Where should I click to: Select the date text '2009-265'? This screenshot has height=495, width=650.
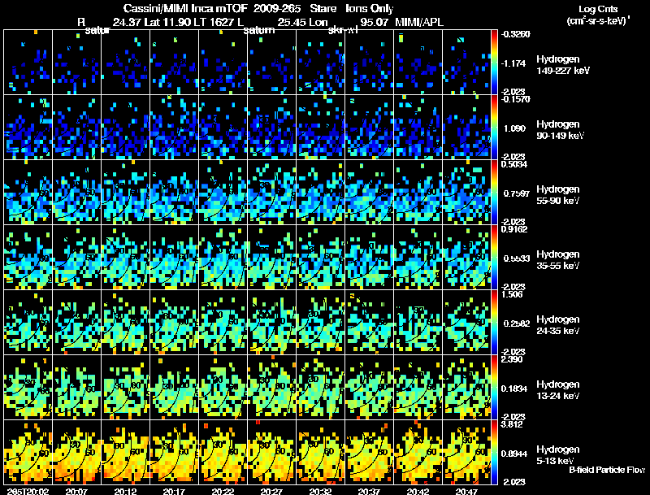click(276, 9)
